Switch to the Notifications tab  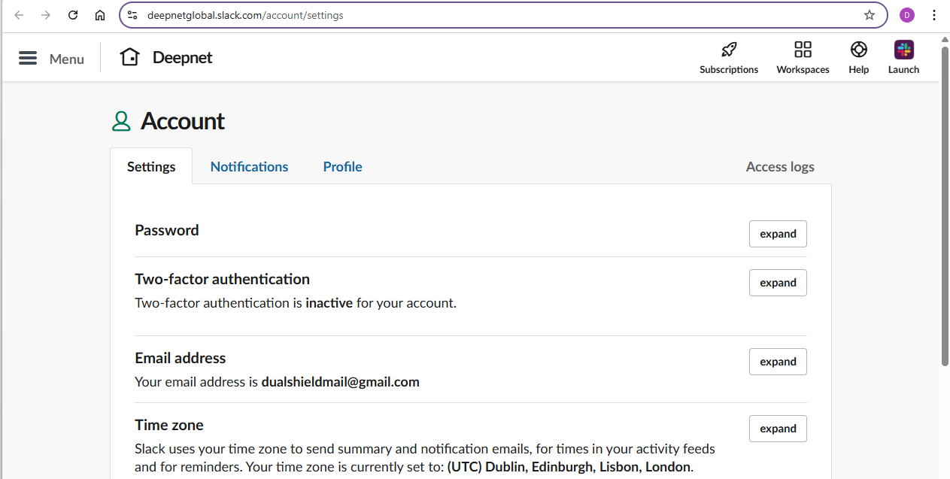pyautogui.click(x=249, y=167)
